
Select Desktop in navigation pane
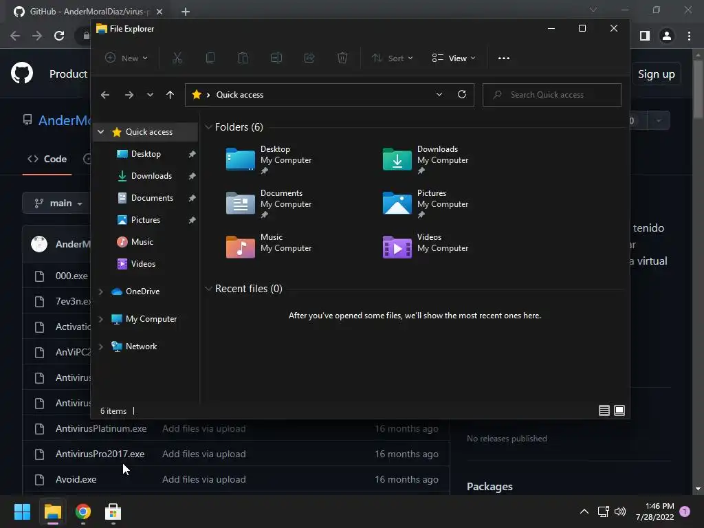[x=146, y=154]
